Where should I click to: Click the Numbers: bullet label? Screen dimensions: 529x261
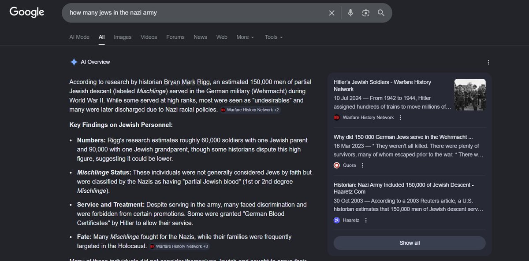click(91, 140)
